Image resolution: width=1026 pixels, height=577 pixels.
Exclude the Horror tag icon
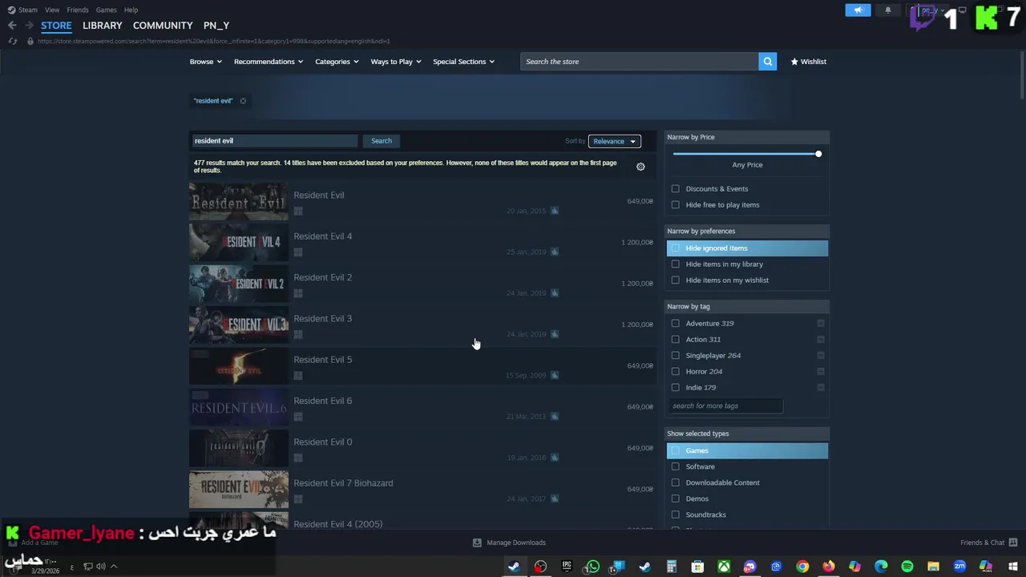pyautogui.click(x=821, y=371)
